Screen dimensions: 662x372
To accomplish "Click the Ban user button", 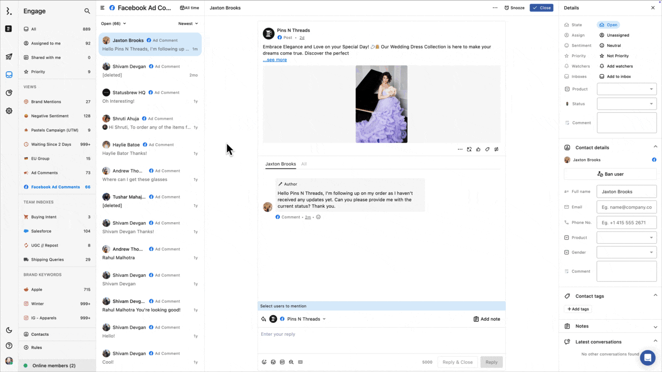I will (610, 174).
